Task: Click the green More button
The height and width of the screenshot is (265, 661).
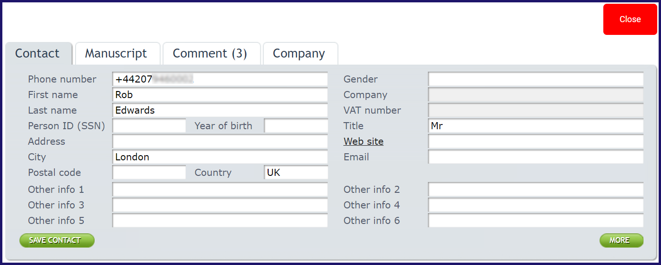Action: click(x=621, y=240)
